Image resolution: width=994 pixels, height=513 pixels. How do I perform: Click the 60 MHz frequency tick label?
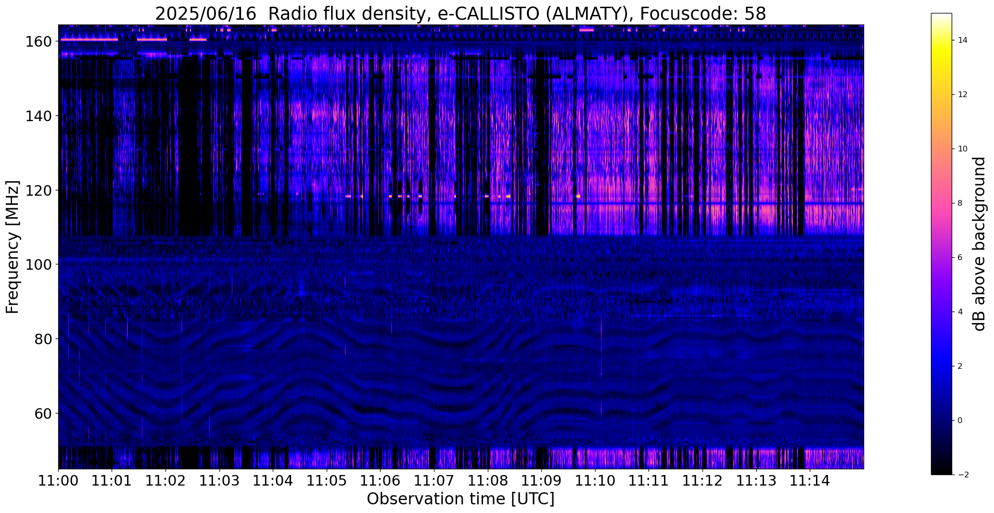pyautogui.click(x=44, y=413)
